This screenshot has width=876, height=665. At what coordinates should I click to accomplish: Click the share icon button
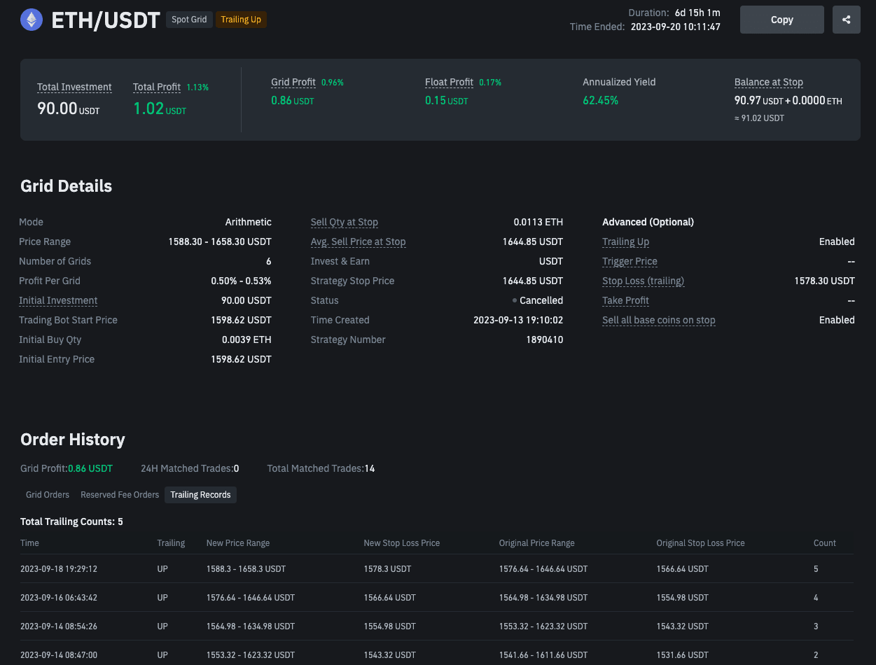click(x=846, y=20)
